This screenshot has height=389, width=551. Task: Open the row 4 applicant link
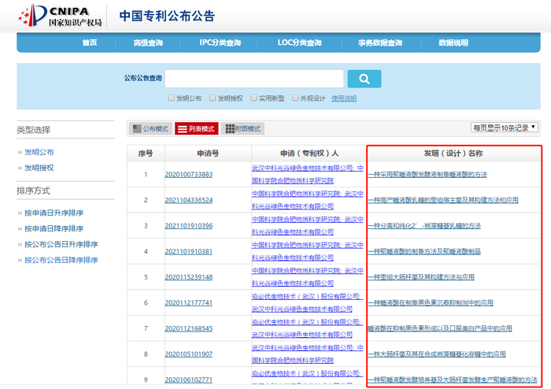(308, 252)
